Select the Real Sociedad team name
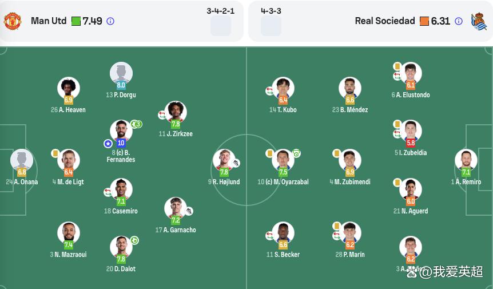This screenshot has height=289, width=493. tap(385, 21)
